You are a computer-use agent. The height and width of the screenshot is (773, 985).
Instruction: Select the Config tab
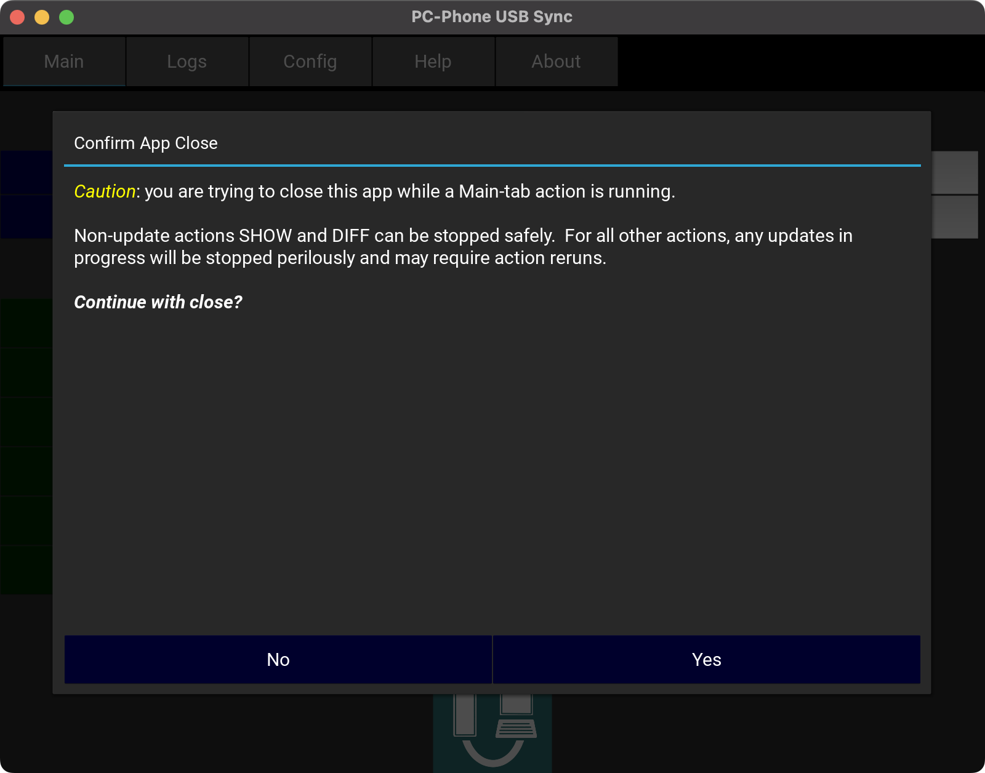310,62
